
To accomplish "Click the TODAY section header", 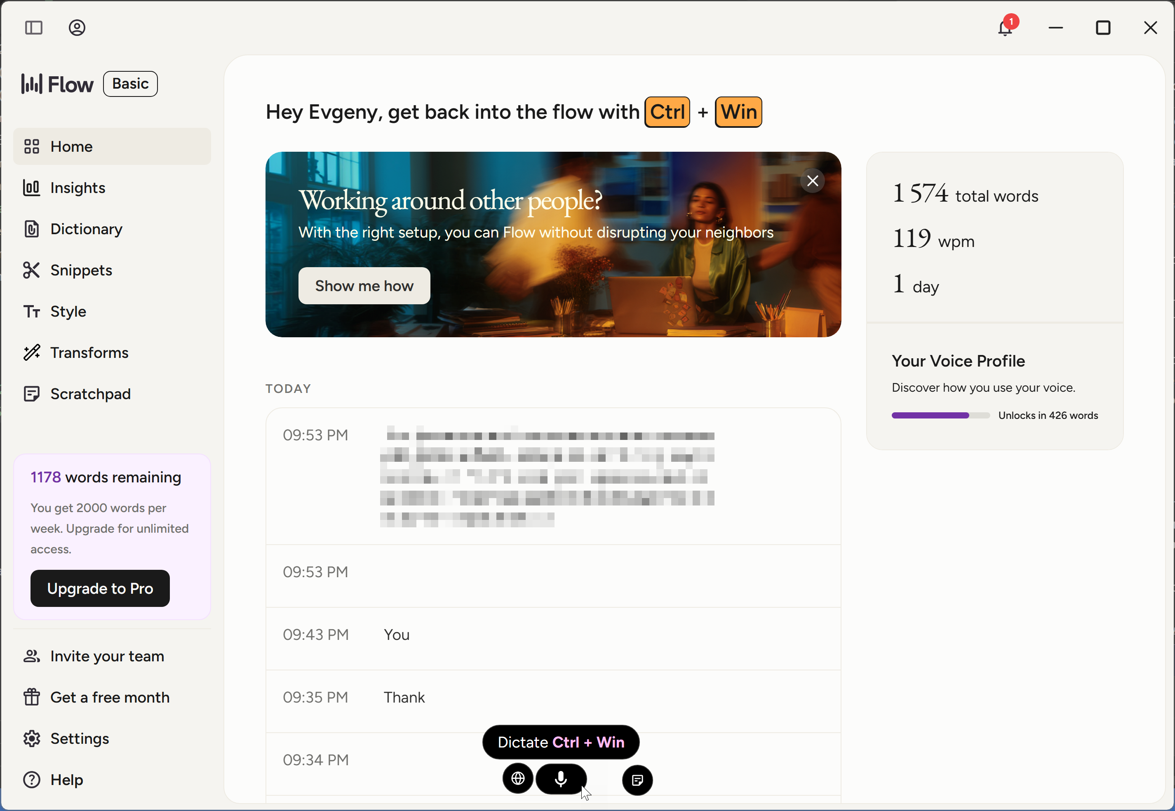I will tap(288, 389).
